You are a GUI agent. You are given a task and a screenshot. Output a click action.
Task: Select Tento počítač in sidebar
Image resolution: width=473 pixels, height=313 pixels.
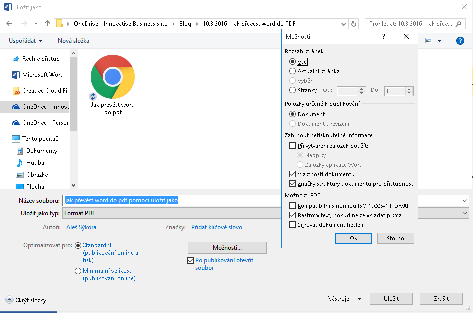35,139
